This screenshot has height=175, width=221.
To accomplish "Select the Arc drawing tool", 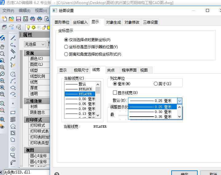I will tap(13, 81).
